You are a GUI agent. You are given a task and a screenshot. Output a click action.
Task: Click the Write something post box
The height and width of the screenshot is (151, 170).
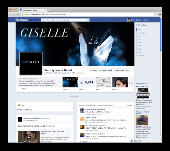(44, 110)
